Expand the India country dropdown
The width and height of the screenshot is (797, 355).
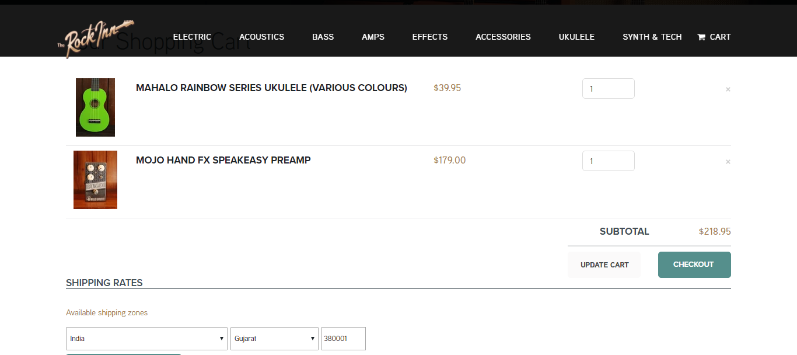tap(146, 339)
